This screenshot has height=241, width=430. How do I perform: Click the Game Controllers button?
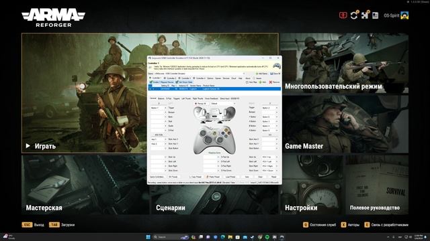click(x=157, y=177)
